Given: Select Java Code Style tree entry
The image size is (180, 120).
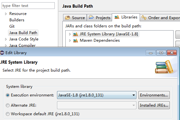Looking at the screenshot, I should coord(24,39).
